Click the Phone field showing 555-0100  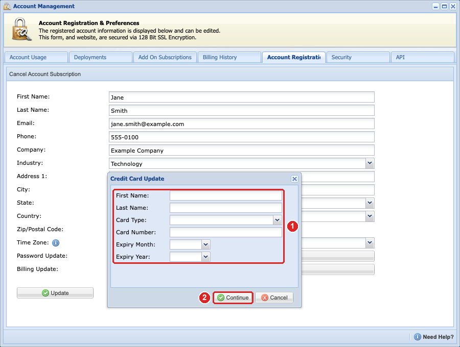(x=241, y=137)
